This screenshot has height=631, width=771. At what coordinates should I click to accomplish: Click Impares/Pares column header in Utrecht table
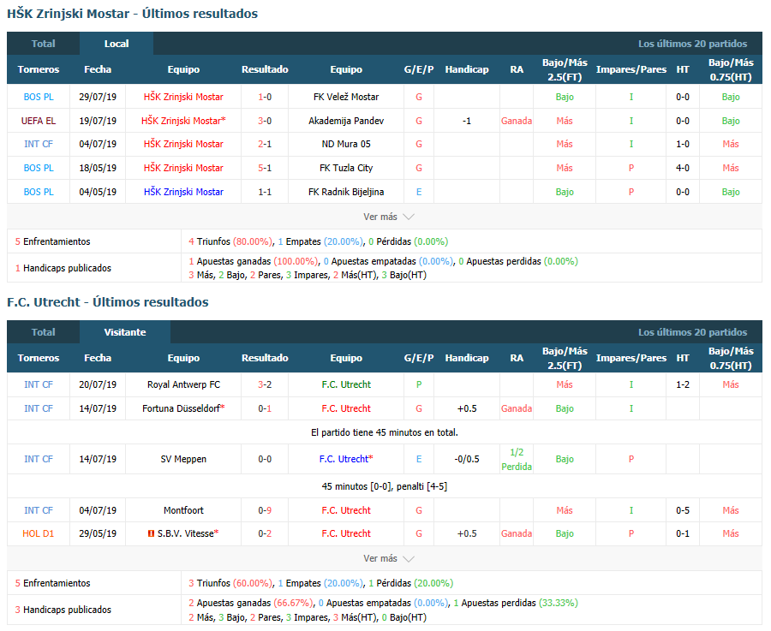[x=631, y=358]
